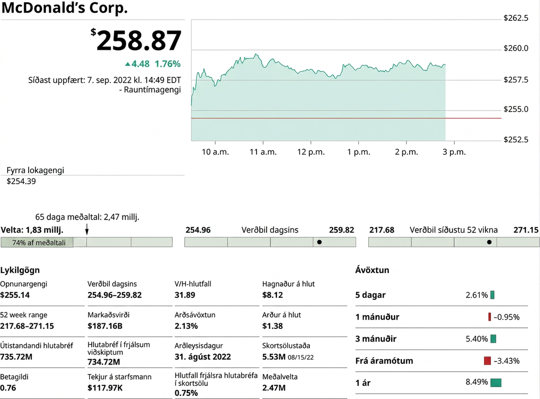Click the $262.5 chart axis label
The height and width of the screenshot is (399, 540).
[x=516, y=18]
